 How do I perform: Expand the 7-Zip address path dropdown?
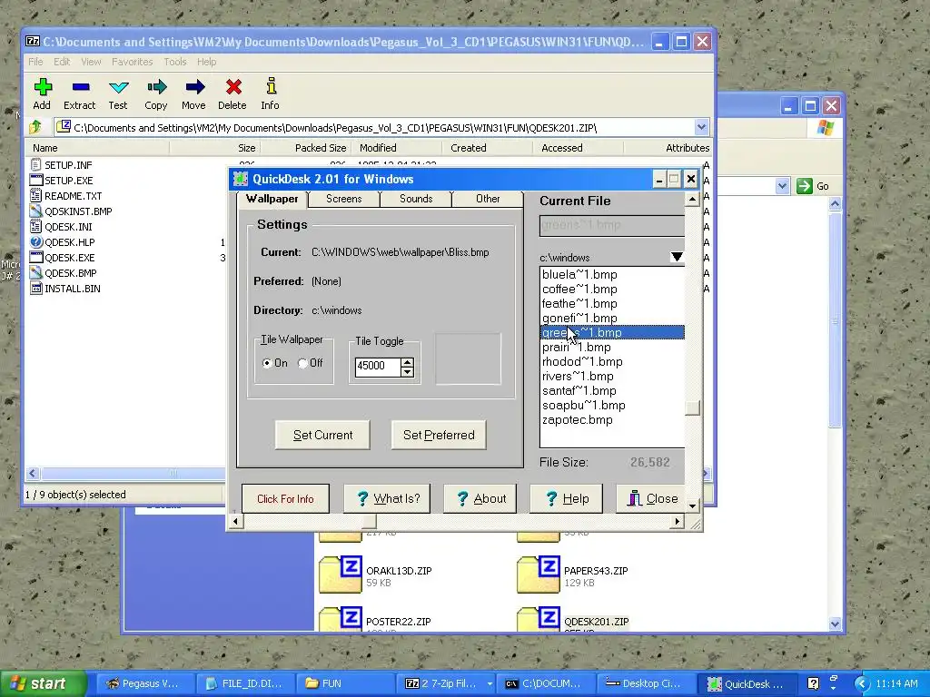click(x=702, y=127)
